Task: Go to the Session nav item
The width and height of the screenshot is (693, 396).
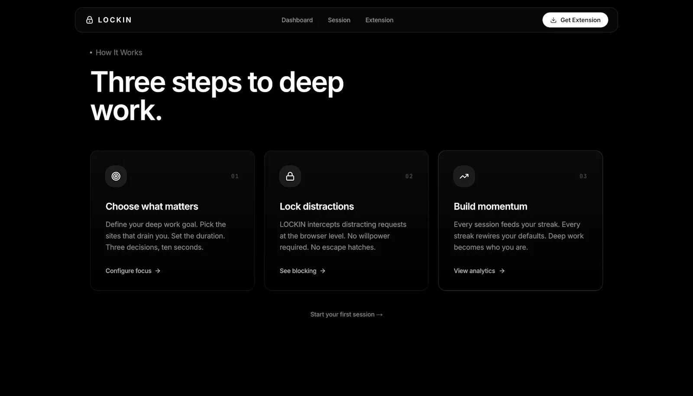Action: tap(339, 20)
